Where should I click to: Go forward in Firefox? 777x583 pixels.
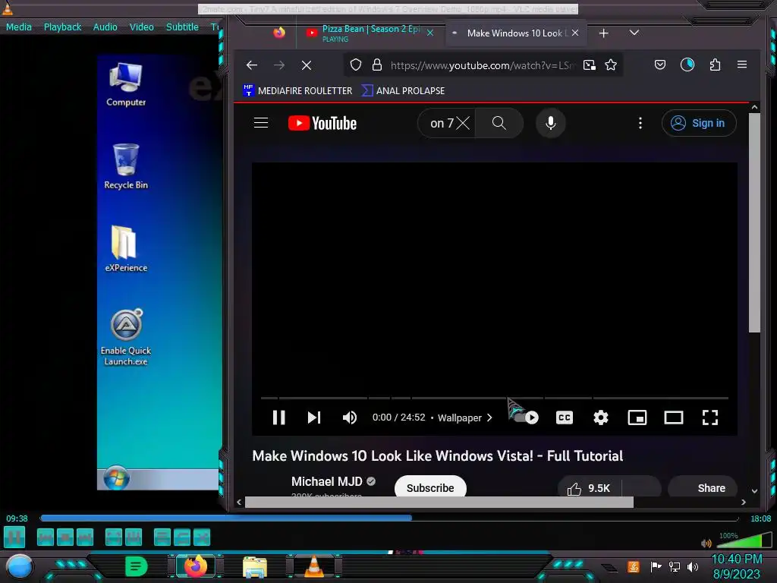(x=279, y=65)
